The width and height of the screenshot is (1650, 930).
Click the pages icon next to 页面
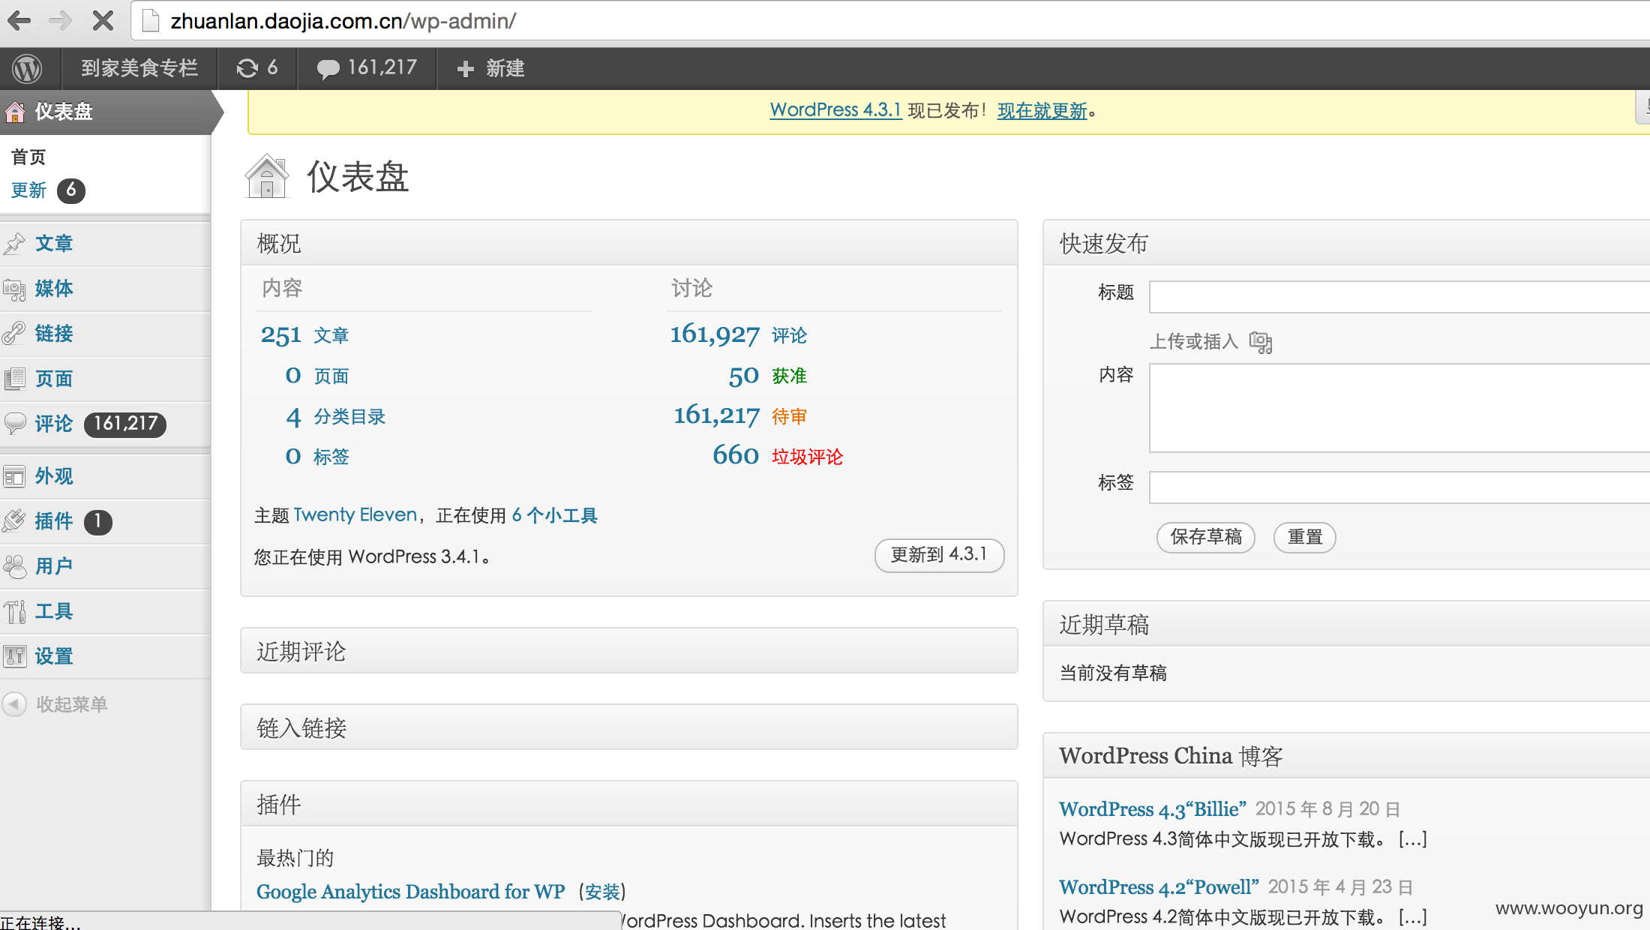click(15, 379)
